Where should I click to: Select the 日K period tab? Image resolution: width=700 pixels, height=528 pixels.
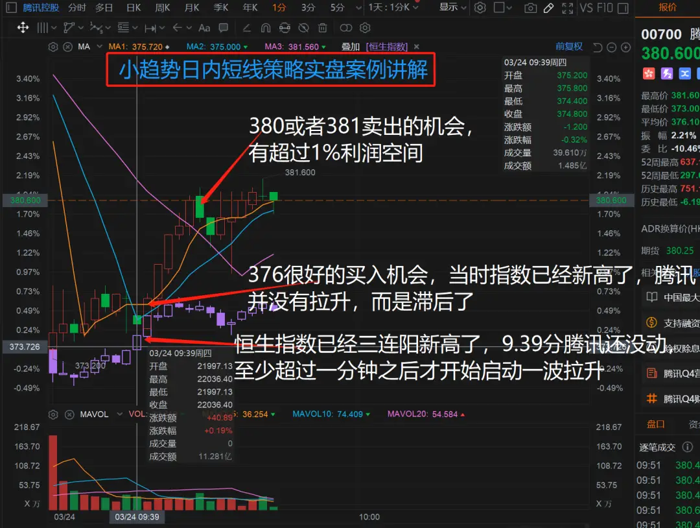point(134,8)
